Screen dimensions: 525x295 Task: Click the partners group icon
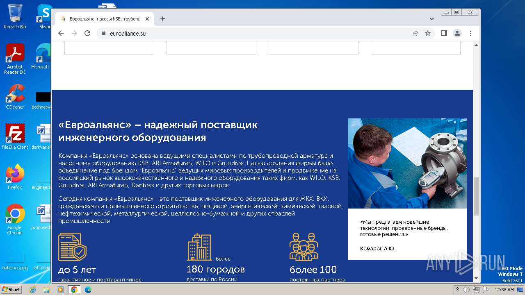[304, 247]
